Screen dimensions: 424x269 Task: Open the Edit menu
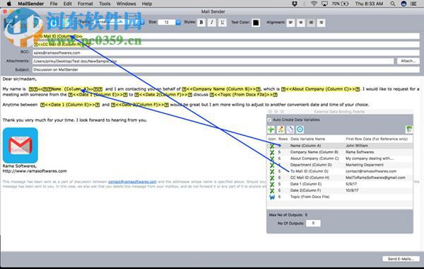(68, 4)
